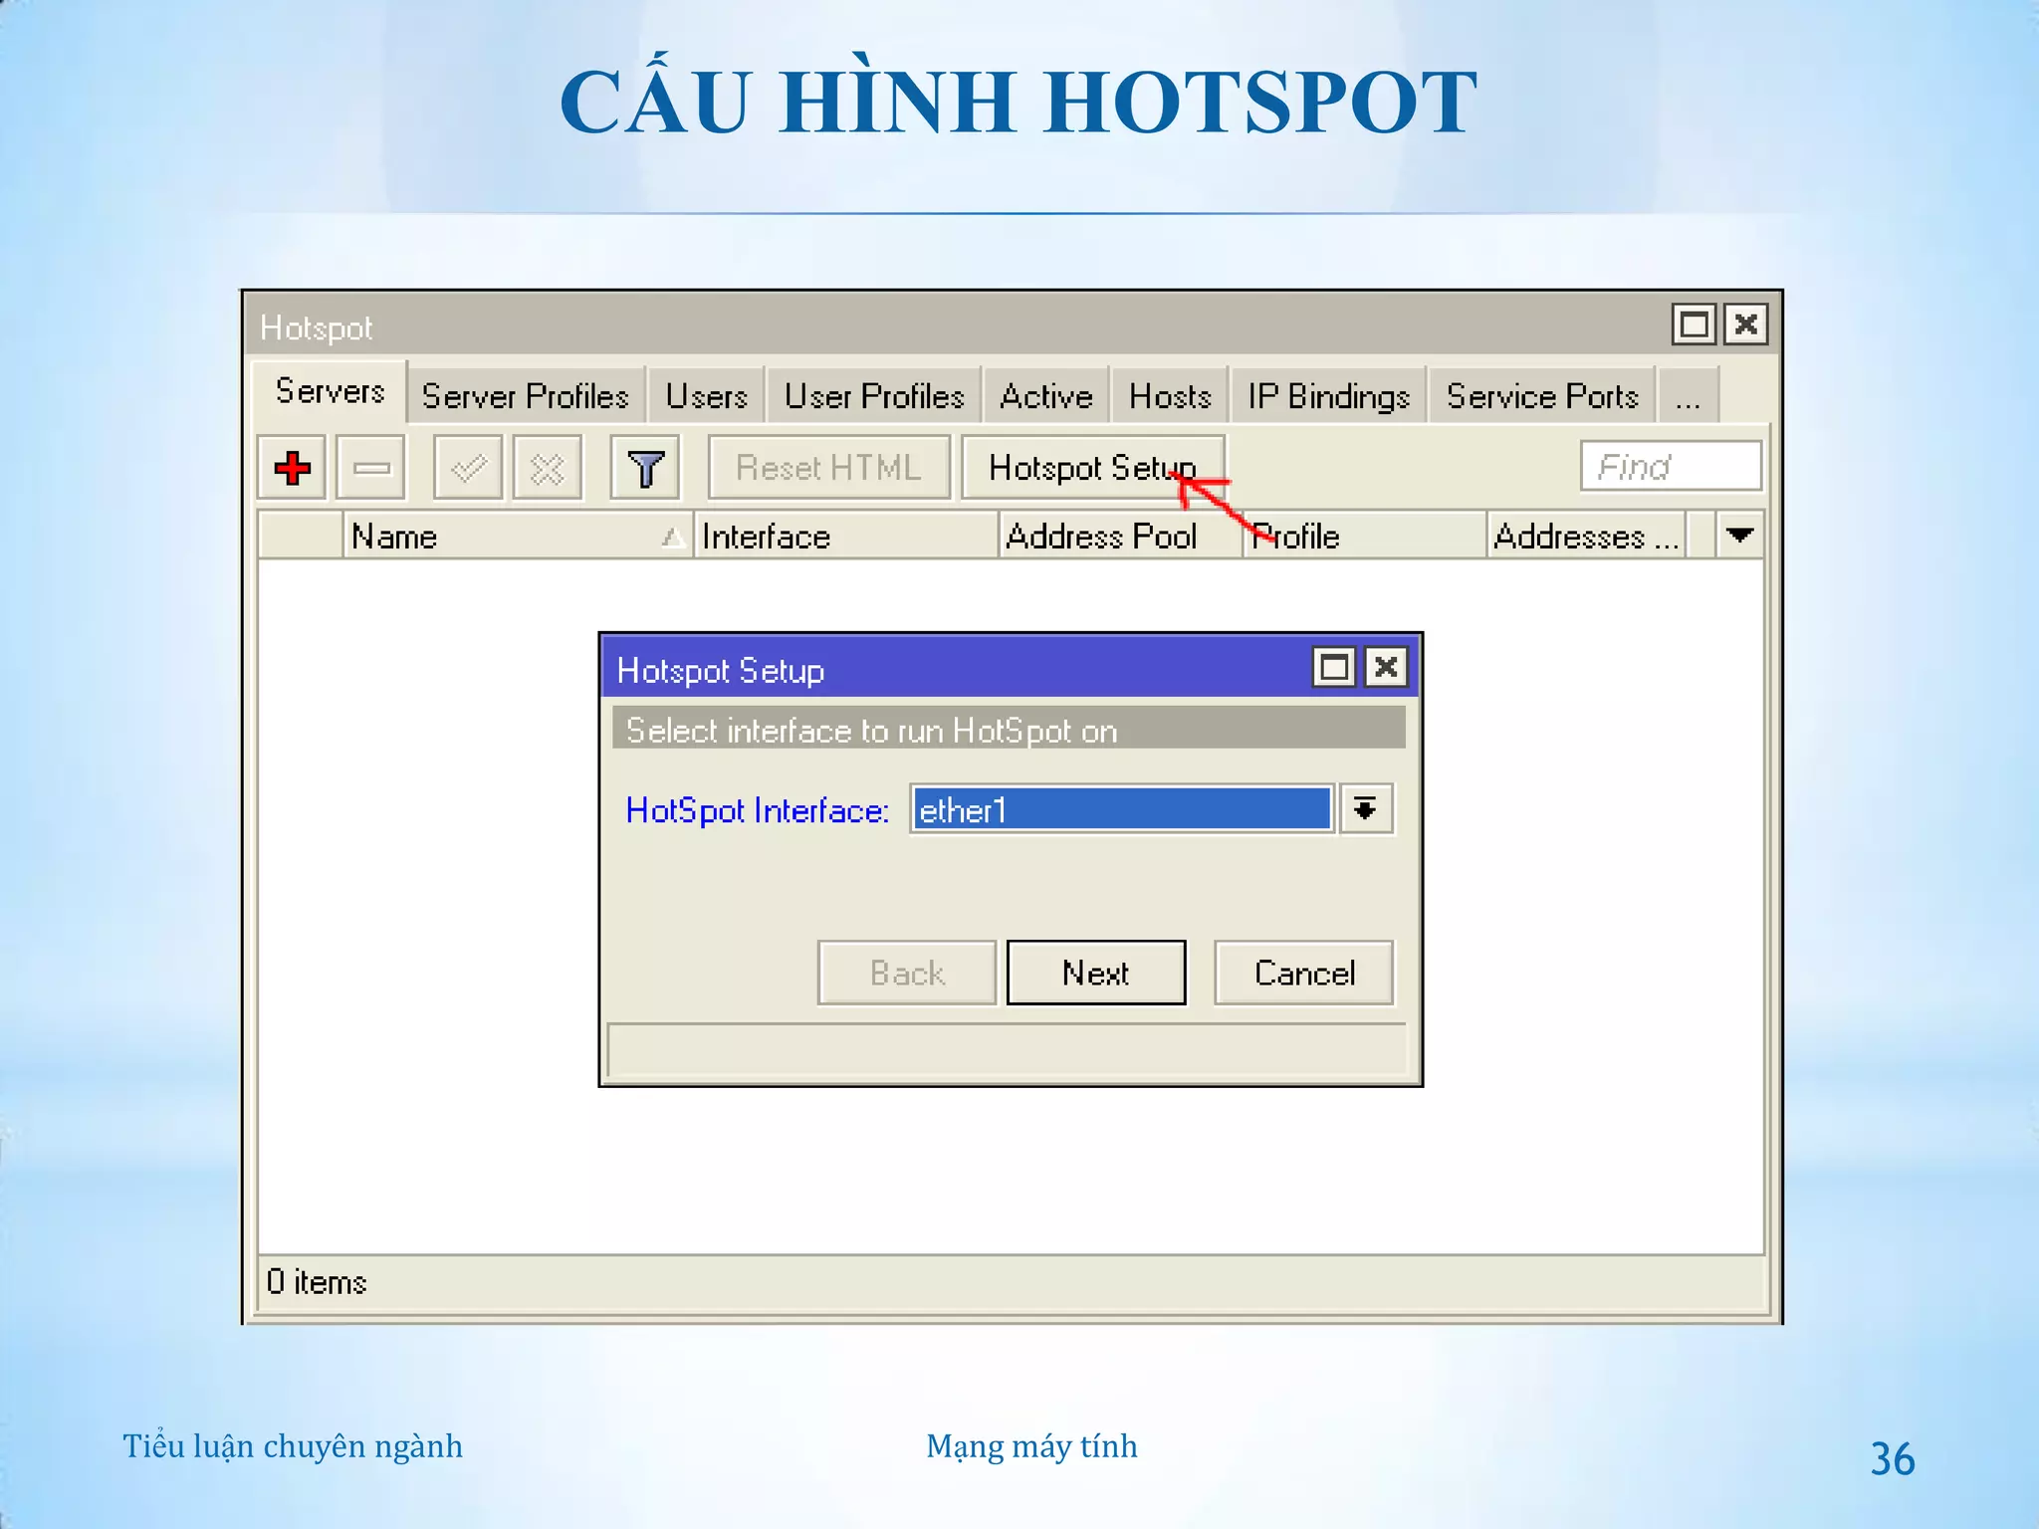2039x1529 pixels.
Task: Sort by the Profile column header
Action: coord(1365,536)
